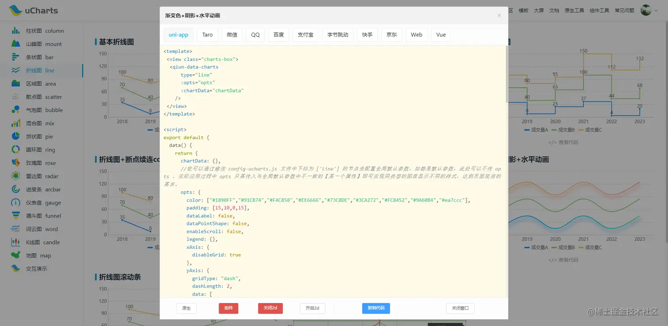
Task: Click 查看代码 under the wavy line chart
Action: pos(563,260)
